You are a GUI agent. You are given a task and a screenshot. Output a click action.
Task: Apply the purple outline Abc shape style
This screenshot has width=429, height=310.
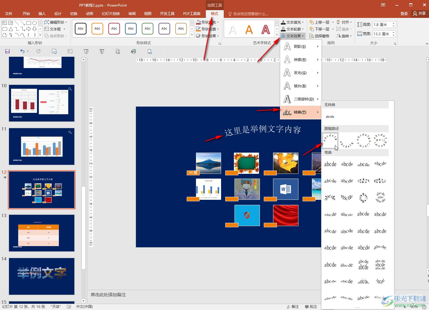coord(164,29)
